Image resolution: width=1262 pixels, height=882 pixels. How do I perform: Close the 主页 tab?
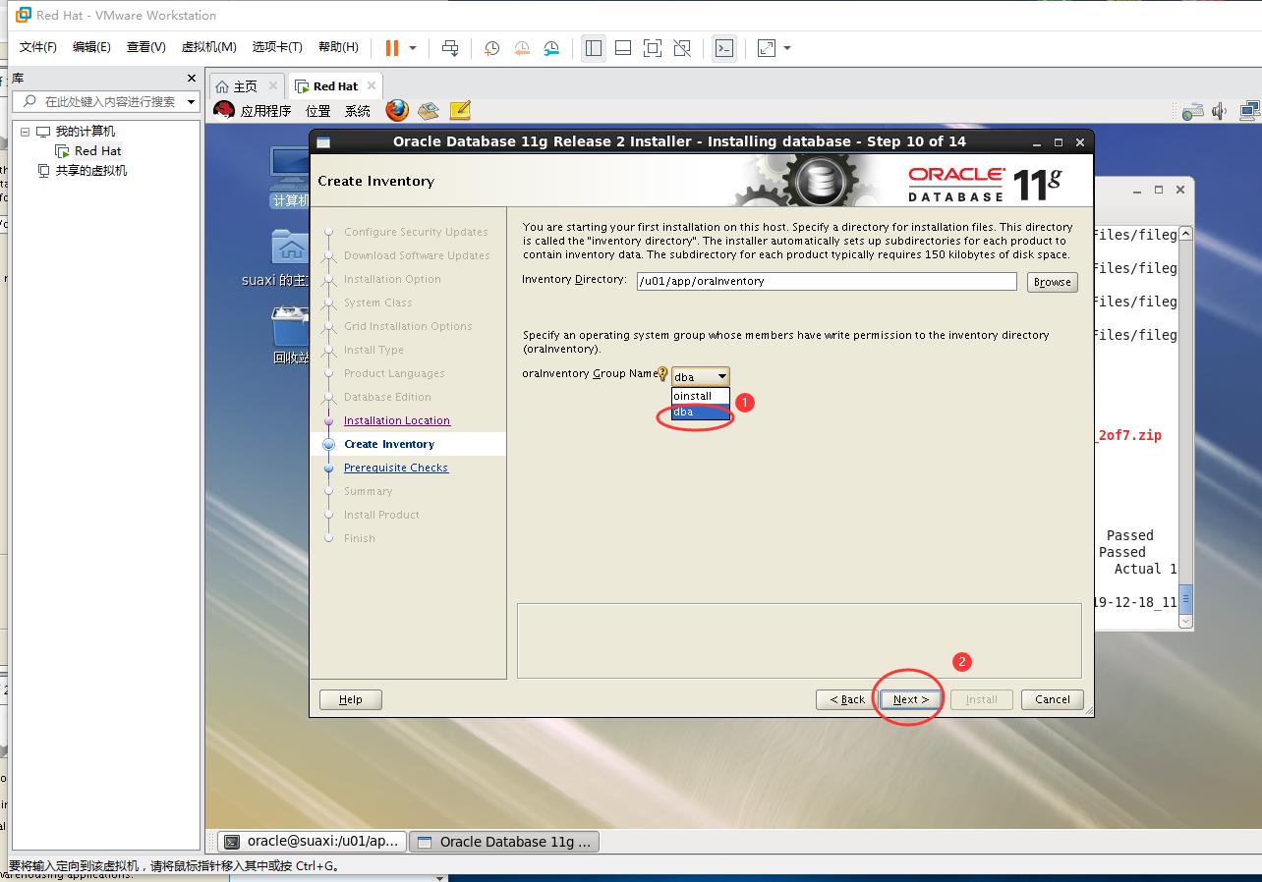[x=273, y=85]
